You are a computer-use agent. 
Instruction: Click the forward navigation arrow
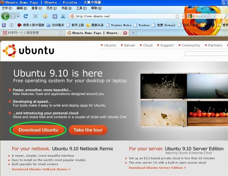pyautogui.click(x=13, y=16)
